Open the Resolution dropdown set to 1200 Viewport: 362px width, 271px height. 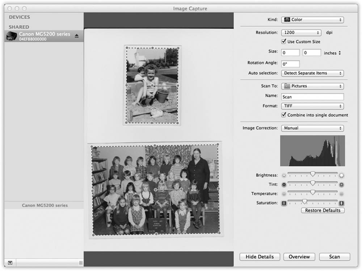pos(301,33)
